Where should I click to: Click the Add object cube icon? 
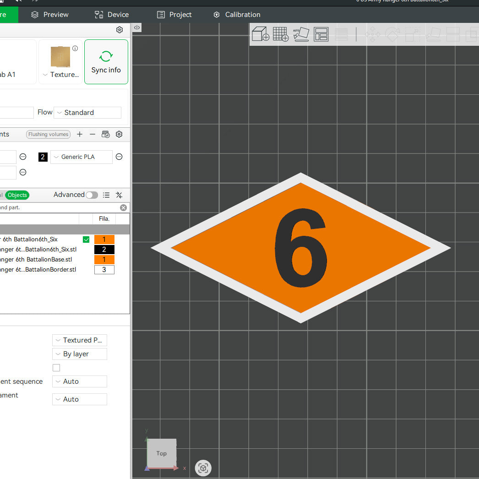(261, 34)
